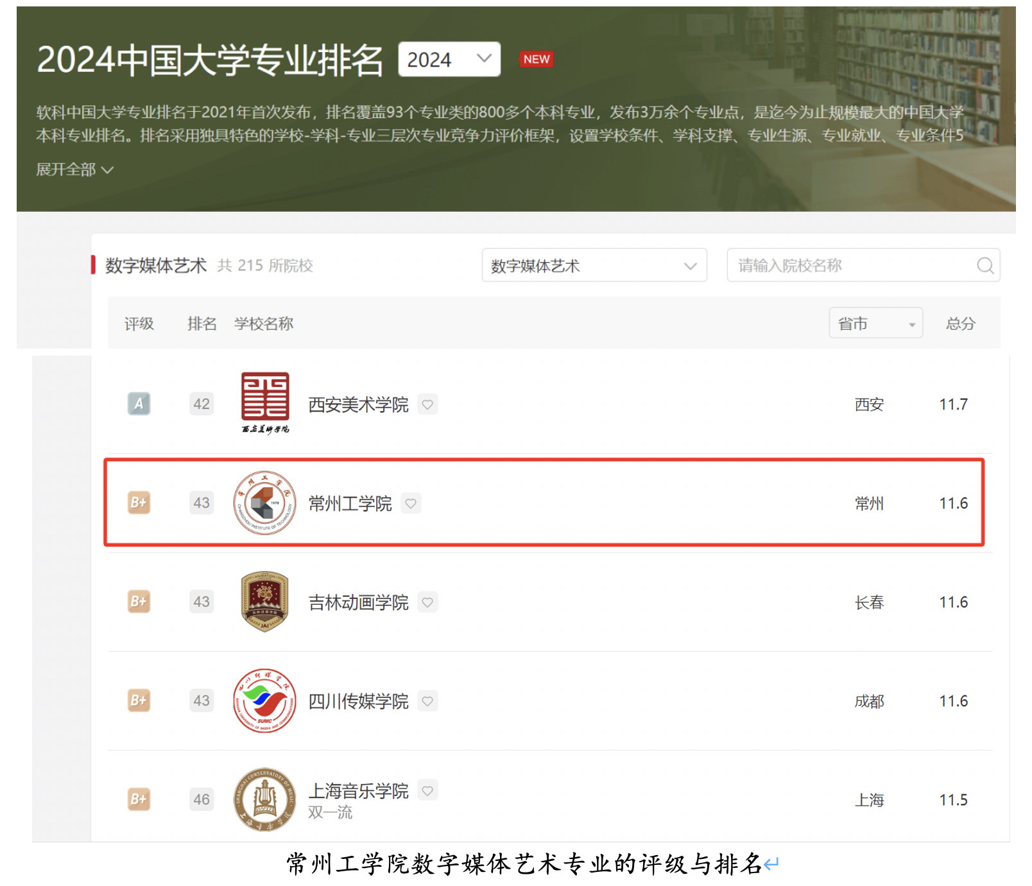Favorite 四川传媒学院 using the heart
Image resolution: width=1032 pixels, height=886 pixels.
(x=427, y=701)
